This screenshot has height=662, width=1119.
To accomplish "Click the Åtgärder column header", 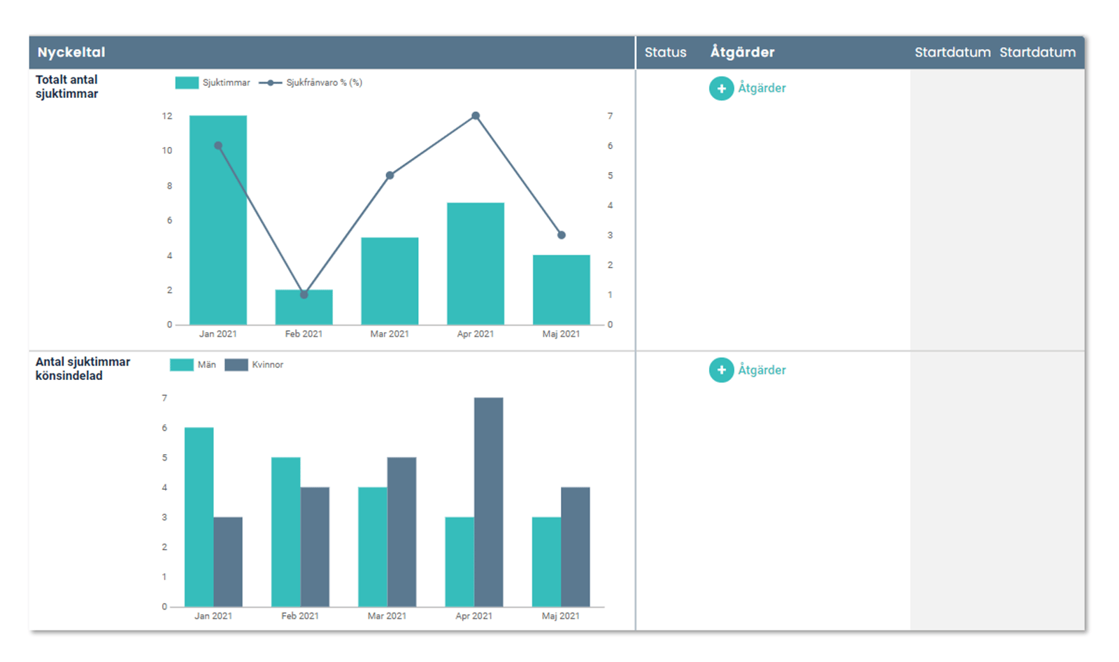I will (x=742, y=52).
